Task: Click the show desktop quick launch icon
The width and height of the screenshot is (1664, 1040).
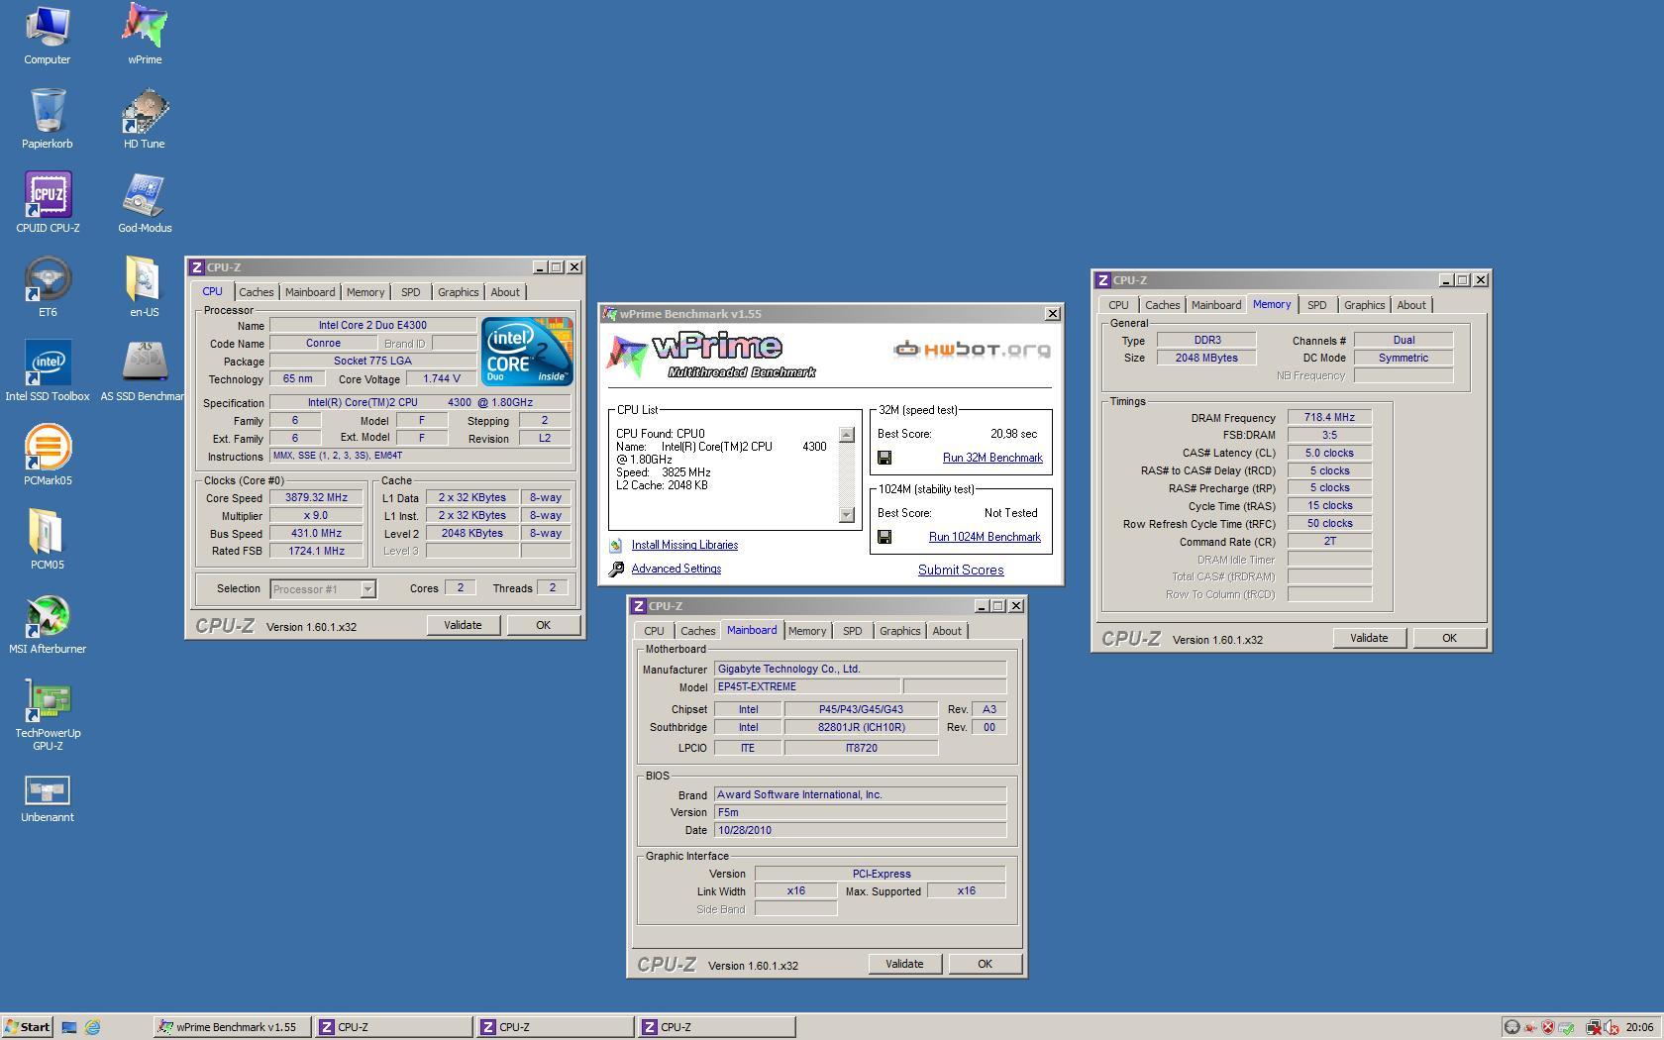Action: click(x=69, y=1027)
